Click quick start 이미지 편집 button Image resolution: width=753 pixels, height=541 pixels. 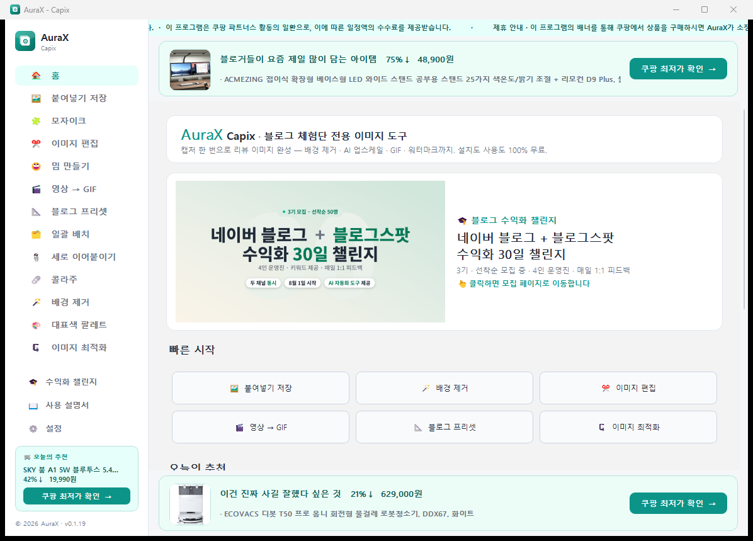tap(628, 388)
